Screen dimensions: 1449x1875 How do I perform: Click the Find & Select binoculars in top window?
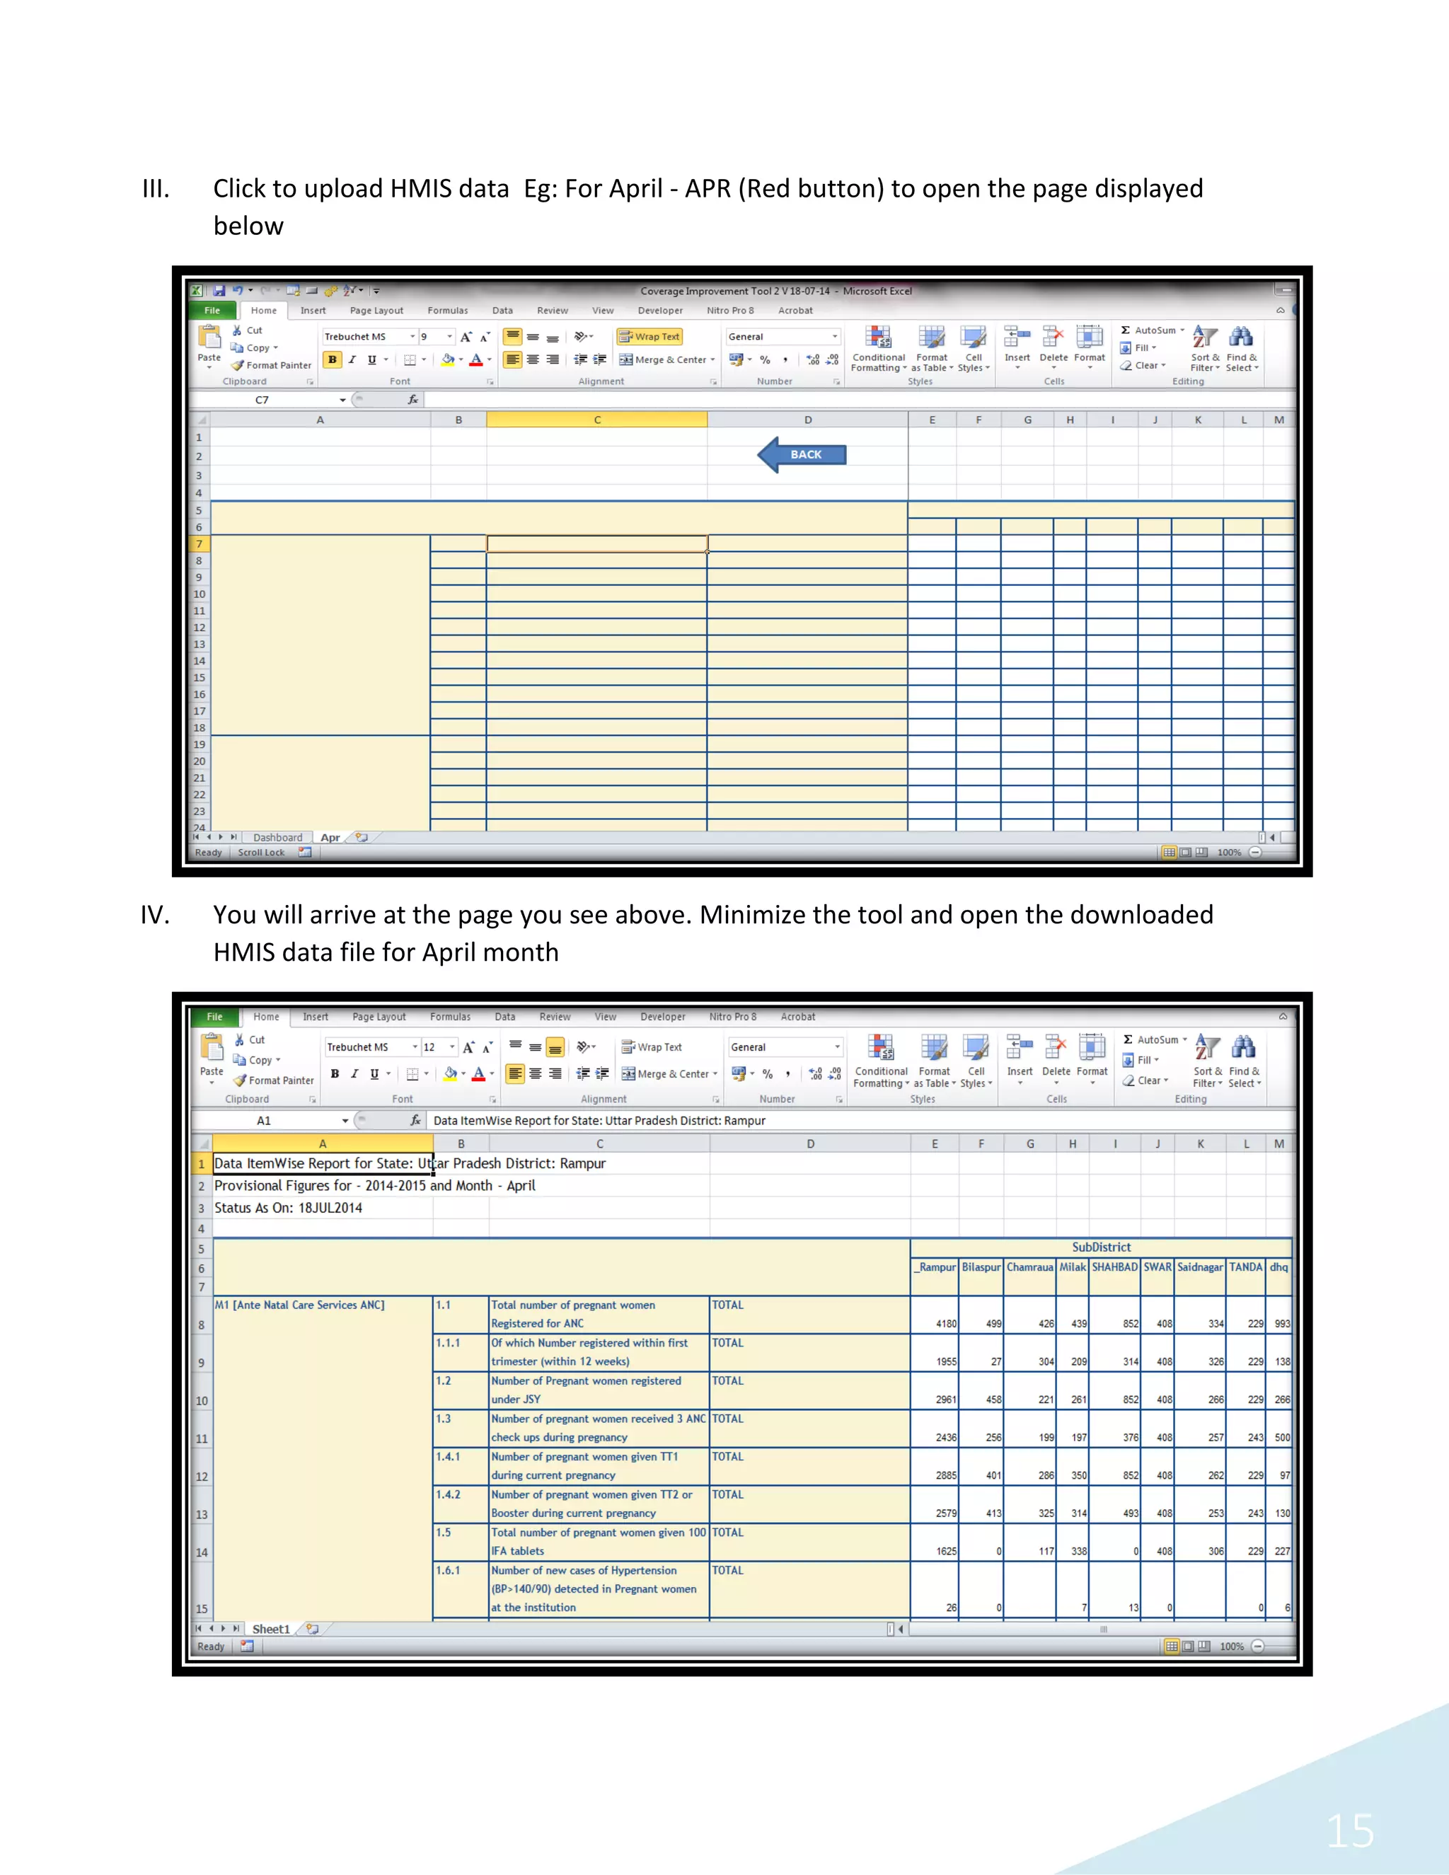click(1240, 337)
